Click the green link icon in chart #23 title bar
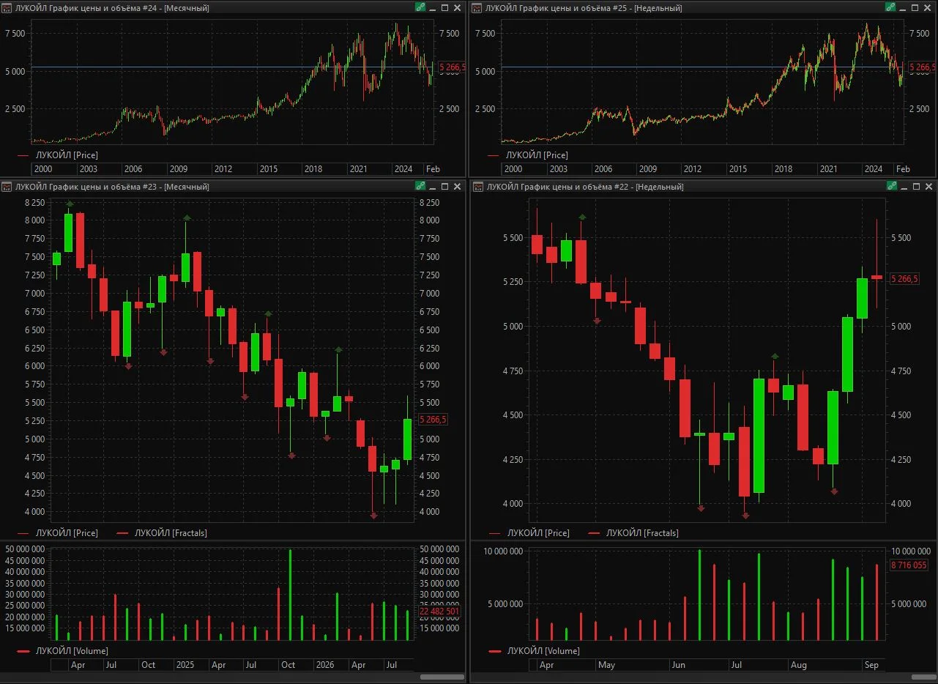Viewport: 938px width, 684px height. coord(420,186)
